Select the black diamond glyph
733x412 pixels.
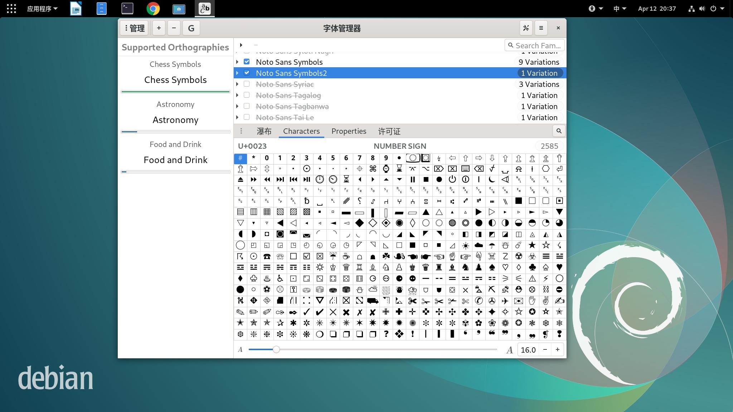(x=359, y=223)
